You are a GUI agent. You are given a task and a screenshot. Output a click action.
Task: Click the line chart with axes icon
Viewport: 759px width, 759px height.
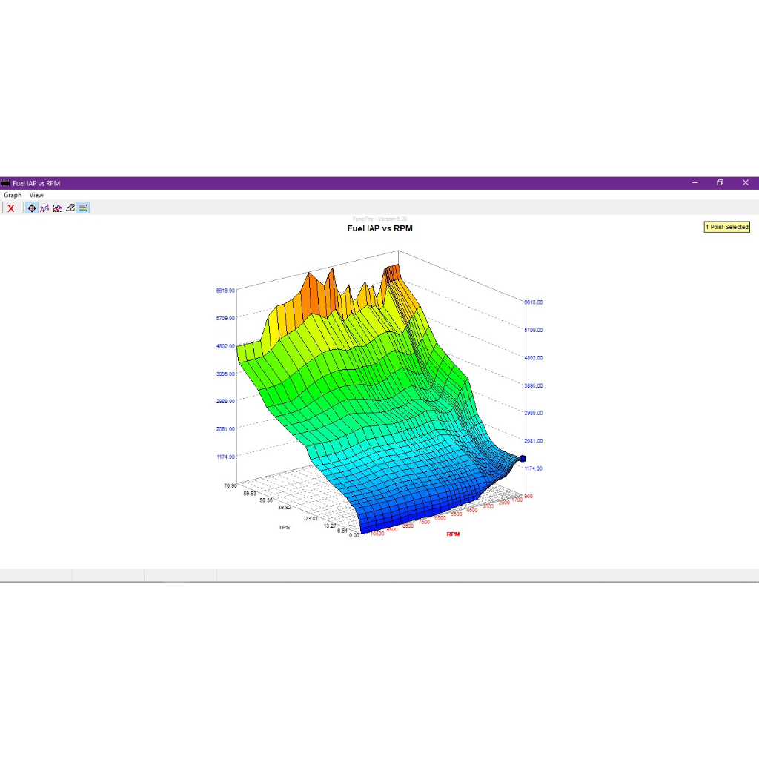[x=58, y=208]
